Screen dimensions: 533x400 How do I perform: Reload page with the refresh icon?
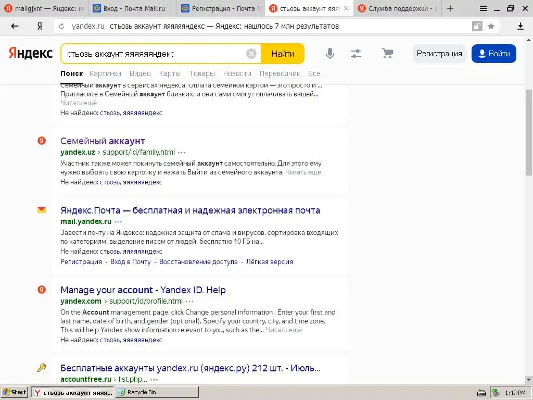click(61, 26)
